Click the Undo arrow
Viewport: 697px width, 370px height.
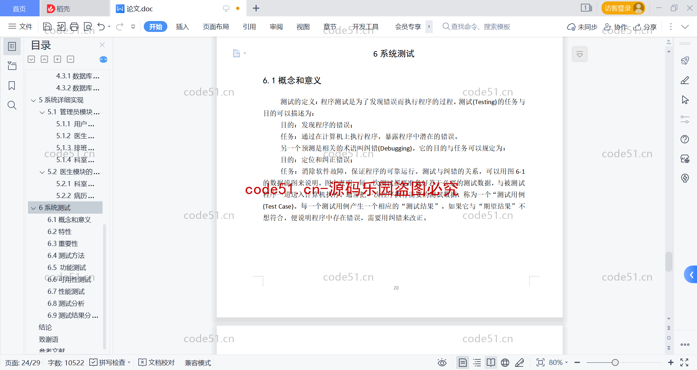pos(101,26)
